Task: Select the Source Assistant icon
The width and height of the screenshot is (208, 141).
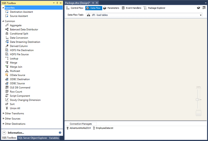Action: click(x=7, y=16)
